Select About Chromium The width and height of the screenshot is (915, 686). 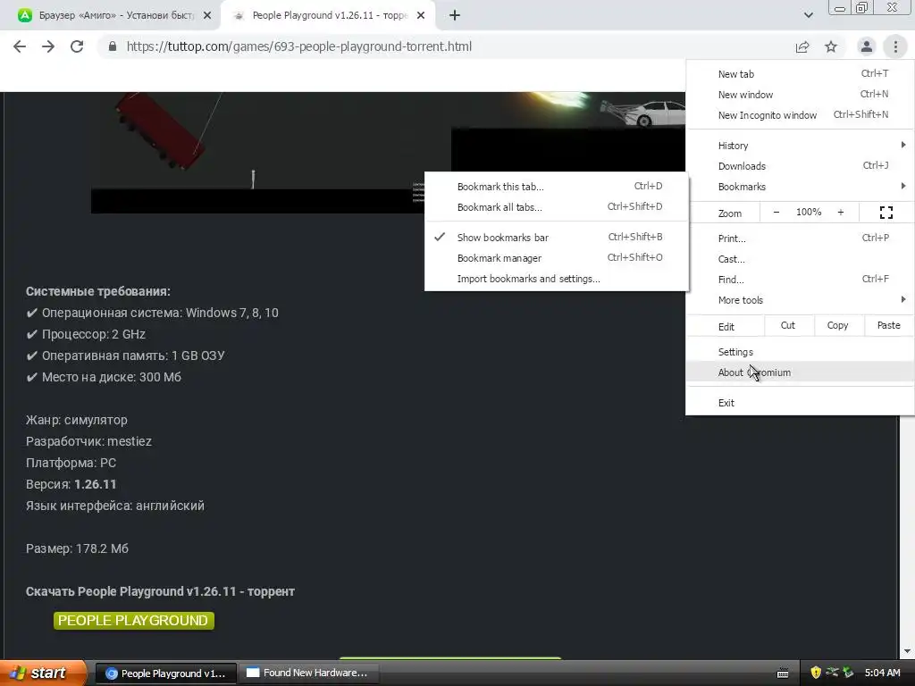(x=800, y=372)
